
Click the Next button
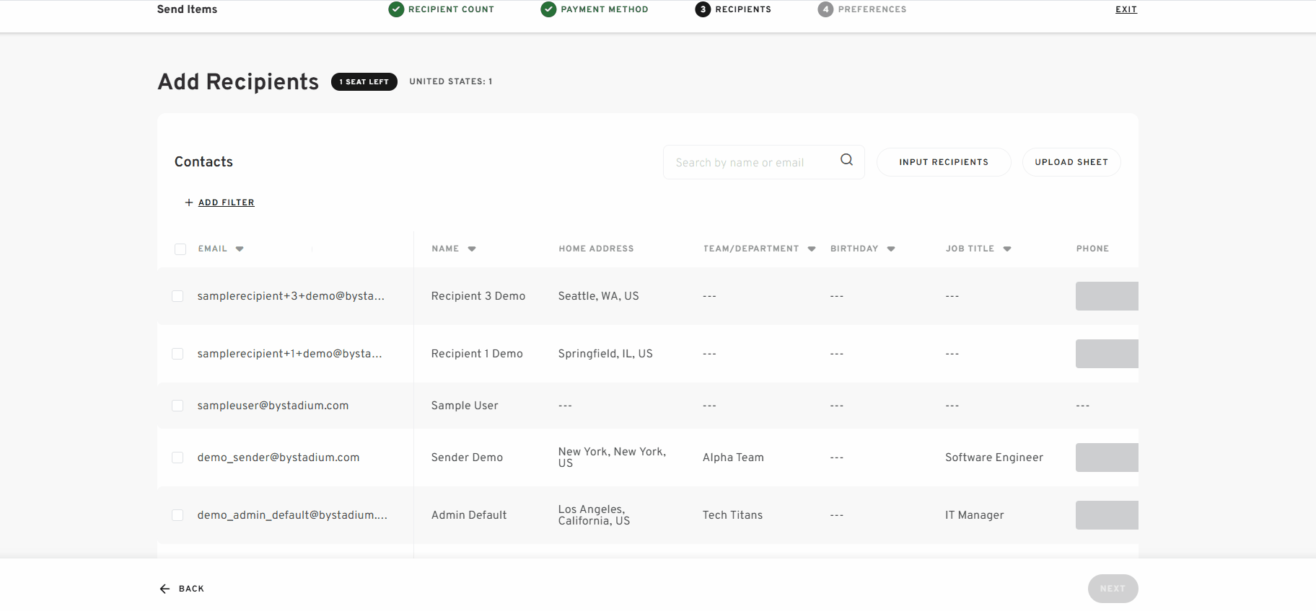click(x=1113, y=589)
